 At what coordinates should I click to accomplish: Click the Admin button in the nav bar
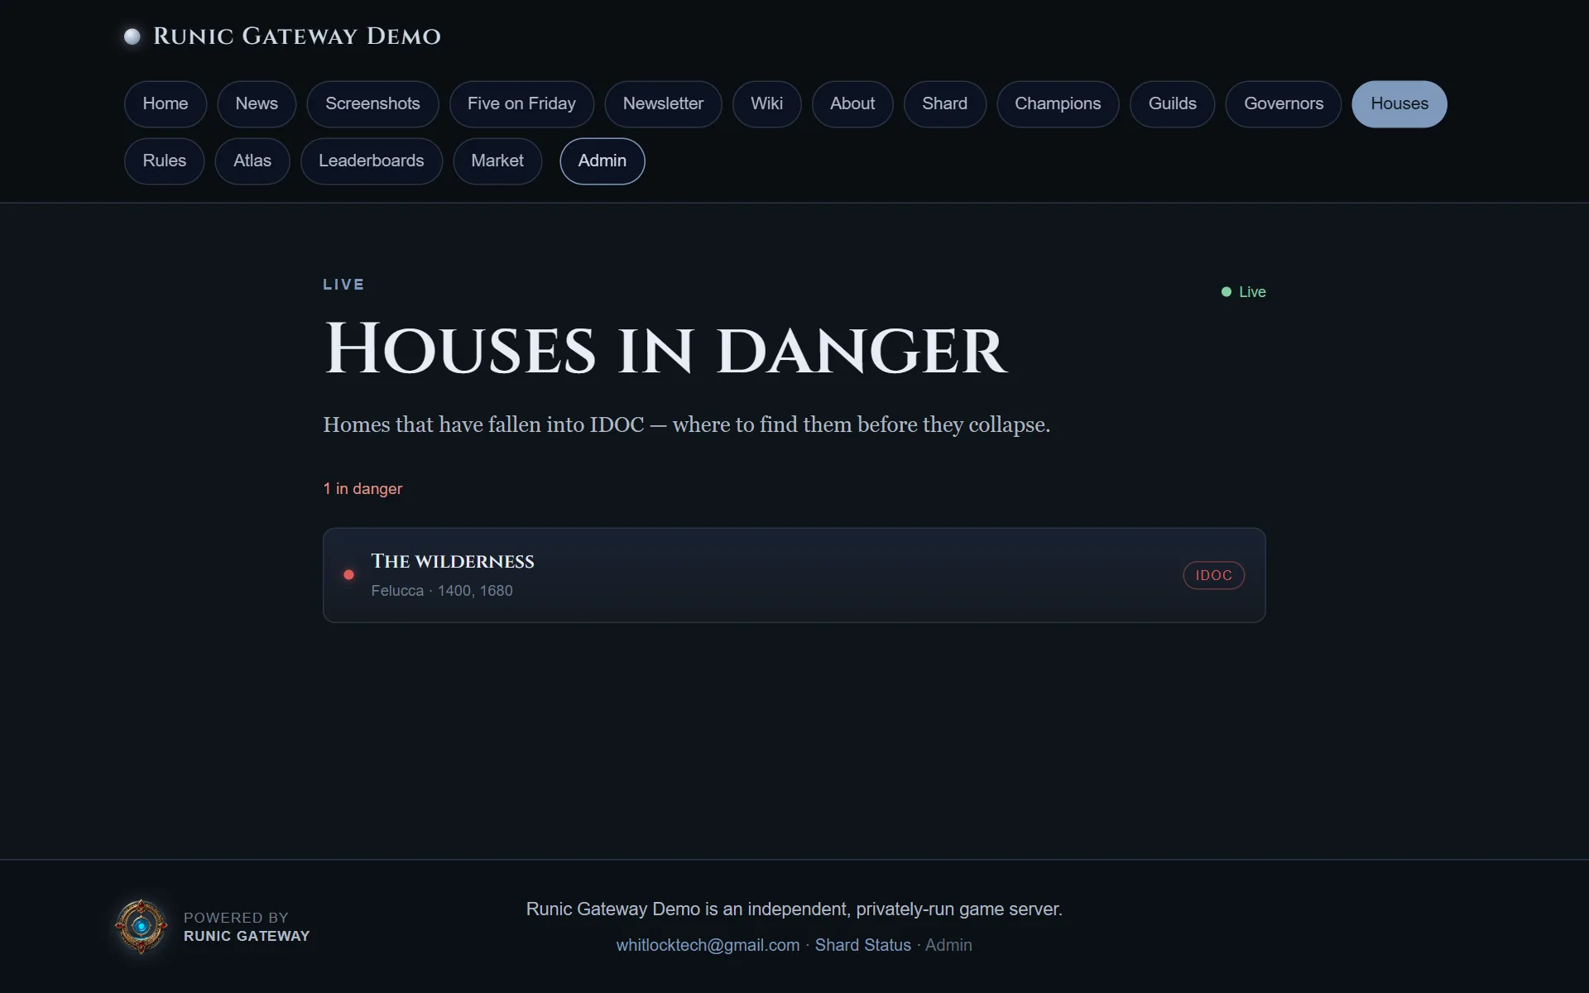coord(602,161)
